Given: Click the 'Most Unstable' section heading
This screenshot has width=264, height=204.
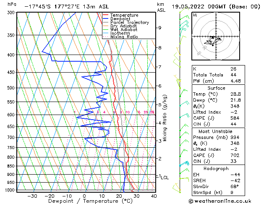Looking at the screenshot, I should (215, 131).
